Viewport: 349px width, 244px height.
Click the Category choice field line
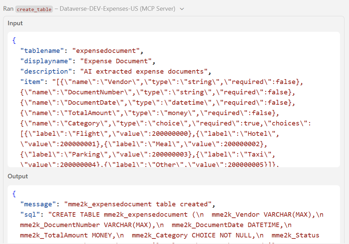pos(166,123)
